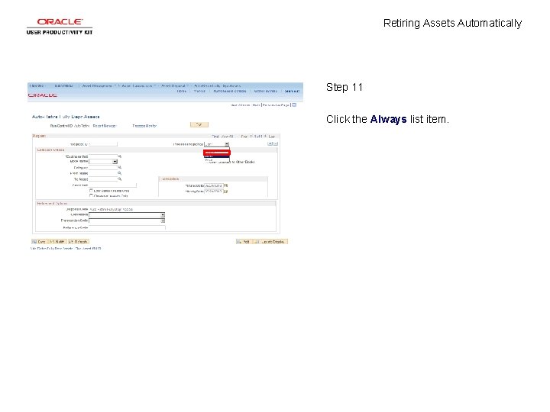This screenshot has height=412, width=550.
Task: Click the Add button
Action: pos(244,242)
